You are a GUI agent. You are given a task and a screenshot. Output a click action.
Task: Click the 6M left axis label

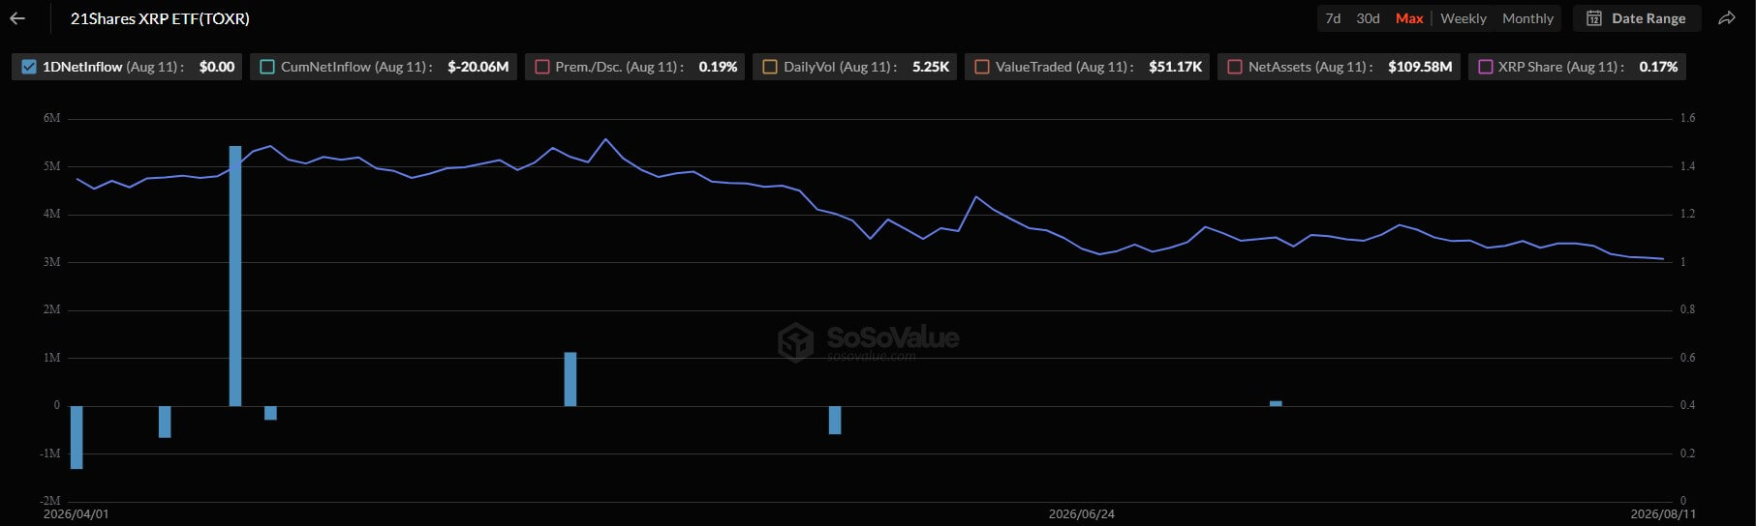tap(51, 118)
